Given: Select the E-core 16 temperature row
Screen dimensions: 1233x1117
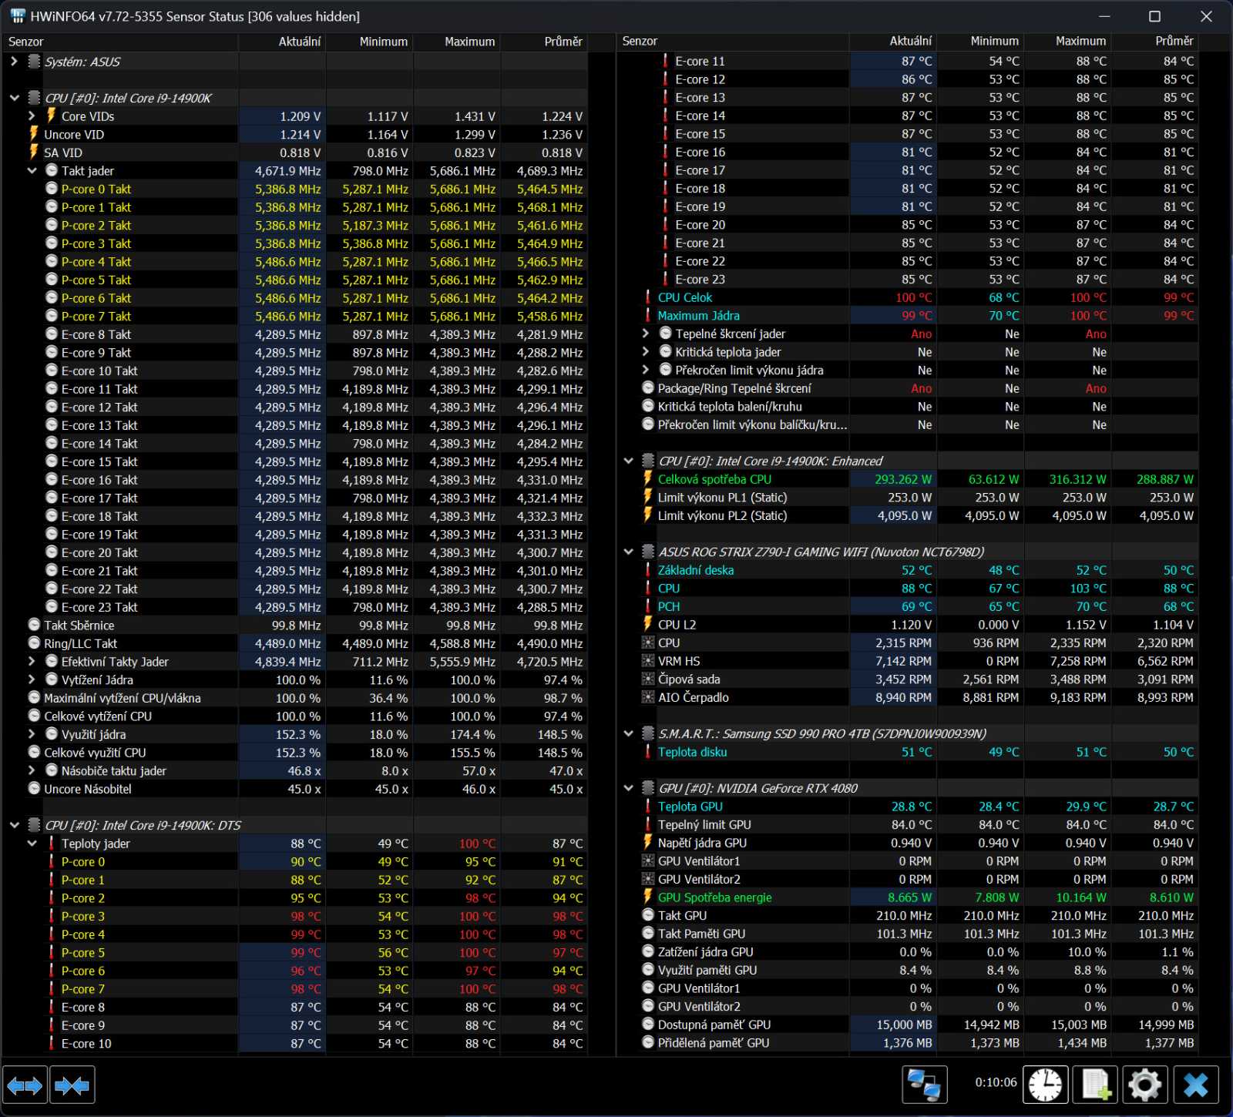Looking at the screenshot, I should coord(908,152).
